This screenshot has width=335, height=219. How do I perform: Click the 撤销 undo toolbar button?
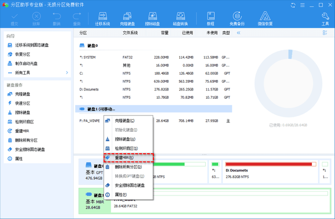pyautogui.click(x=57, y=19)
